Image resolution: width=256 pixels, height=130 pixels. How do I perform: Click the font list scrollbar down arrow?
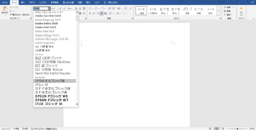(77, 104)
